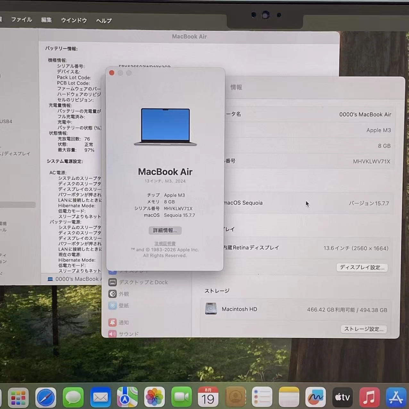The image size is (409, 409).
Task: Select 外観 in the settings sidebar
Action: point(119,294)
